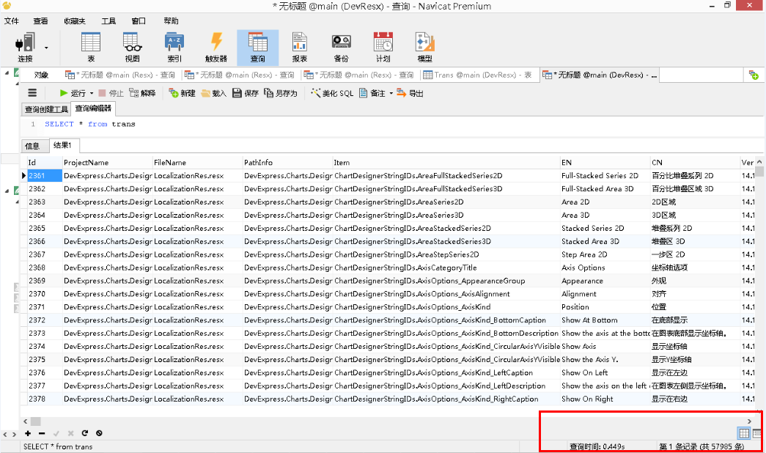Screen dimensions: 766x453
Task: Click the SQL editor line with SELECT statement
Action: click(x=90, y=124)
